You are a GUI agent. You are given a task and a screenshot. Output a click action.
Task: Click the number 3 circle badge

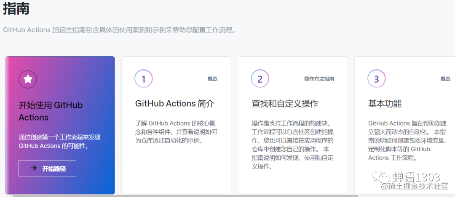(x=377, y=79)
